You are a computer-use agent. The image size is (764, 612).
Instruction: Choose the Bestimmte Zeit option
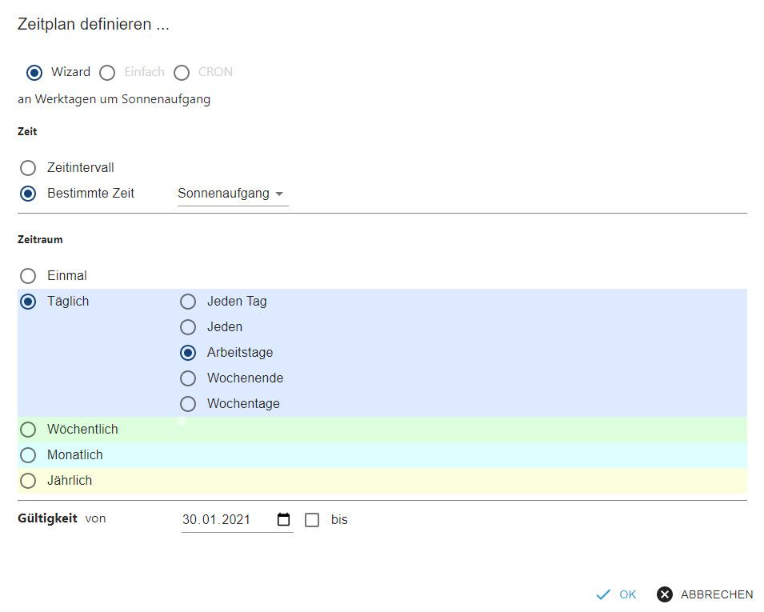28,194
